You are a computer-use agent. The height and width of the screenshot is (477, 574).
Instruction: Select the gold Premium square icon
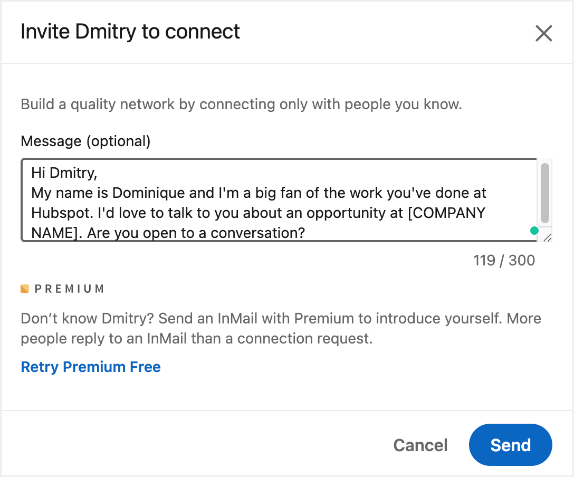pyautogui.click(x=25, y=288)
